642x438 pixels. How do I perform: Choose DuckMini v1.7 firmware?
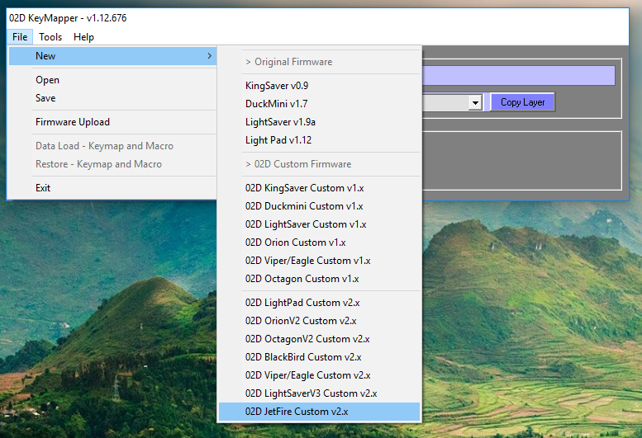click(x=276, y=104)
